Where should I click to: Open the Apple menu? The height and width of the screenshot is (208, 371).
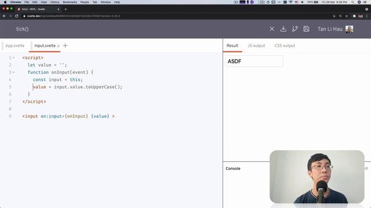[5, 2]
